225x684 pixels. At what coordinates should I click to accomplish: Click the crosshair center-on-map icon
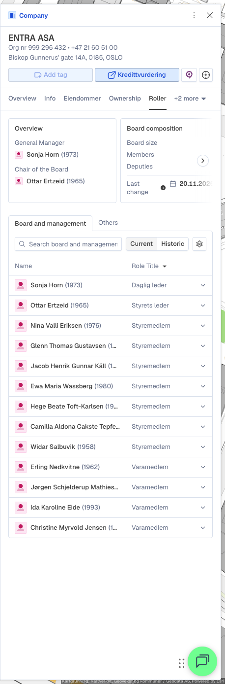pos(206,75)
